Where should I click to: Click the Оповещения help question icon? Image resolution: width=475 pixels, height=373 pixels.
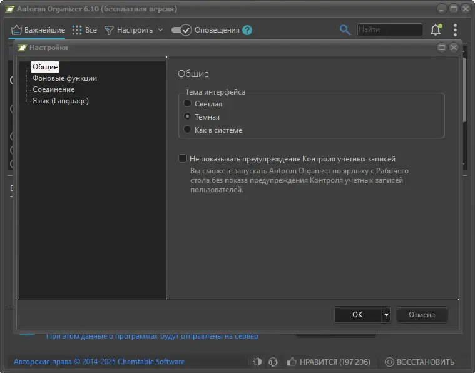tap(247, 30)
